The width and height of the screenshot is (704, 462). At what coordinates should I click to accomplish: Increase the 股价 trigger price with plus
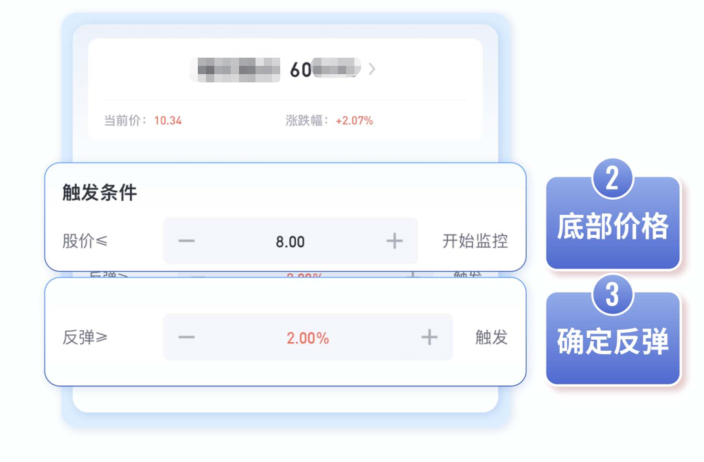pos(395,242)
